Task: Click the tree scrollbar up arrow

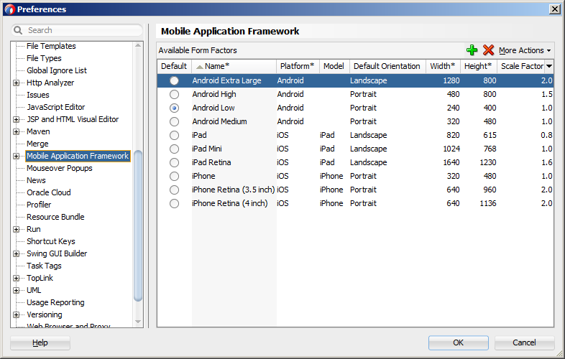Action: tap(138, 46)
